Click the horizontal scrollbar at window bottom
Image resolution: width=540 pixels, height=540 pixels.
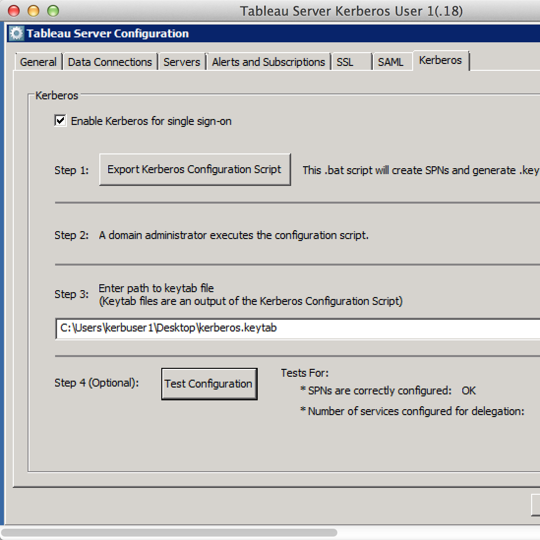[x=169, y=533]
